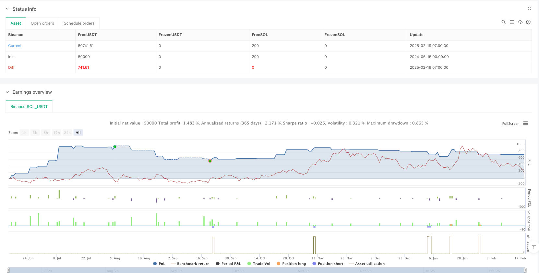Collapse the Status info section

click(x=7, y=9)
